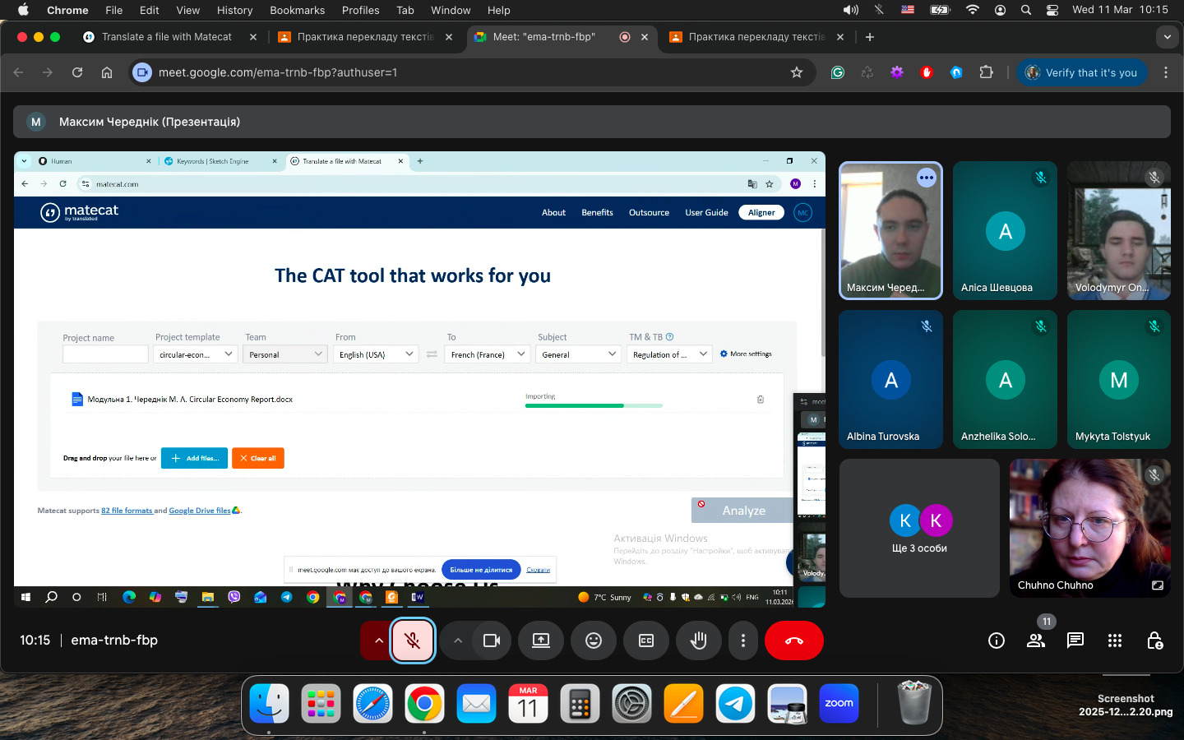Turn on closed captions
Viewport: 1184px width, 740px height.
645,641
